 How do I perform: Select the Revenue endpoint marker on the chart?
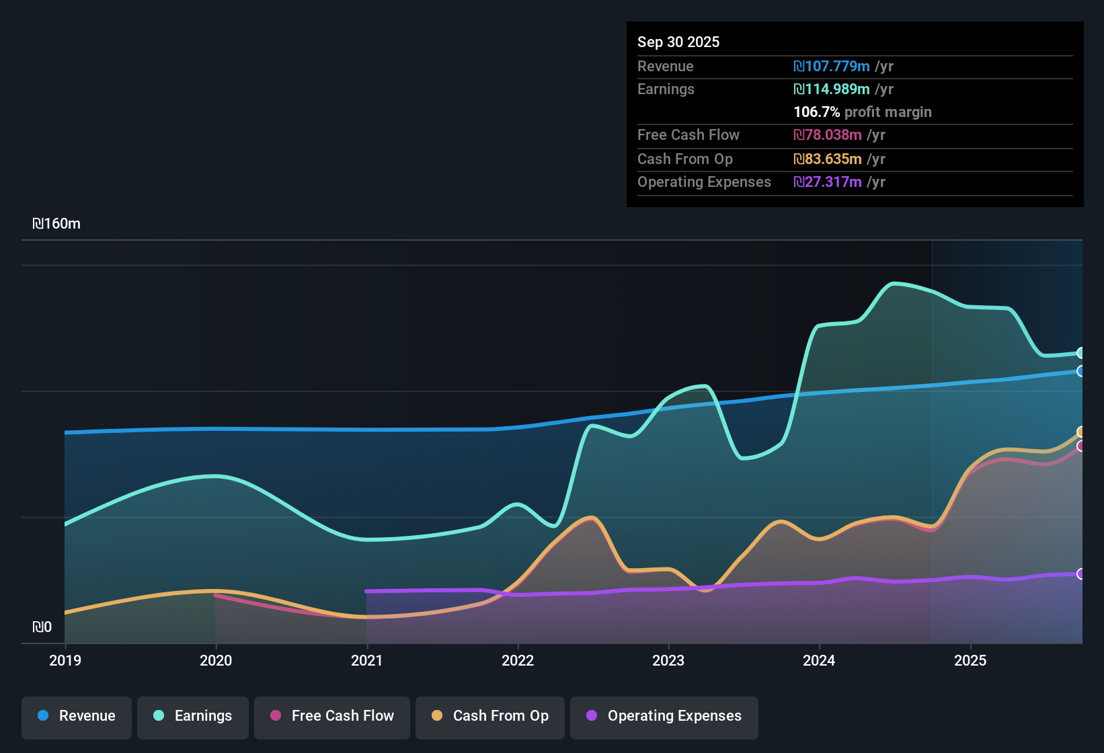coord(1081,372)
